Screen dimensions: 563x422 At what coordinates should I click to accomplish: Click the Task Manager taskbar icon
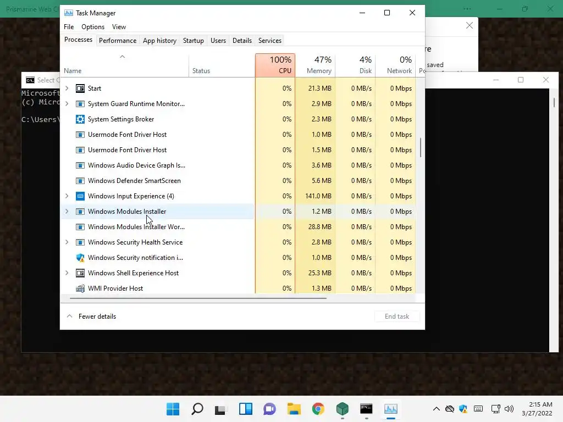tap(391, 409)
